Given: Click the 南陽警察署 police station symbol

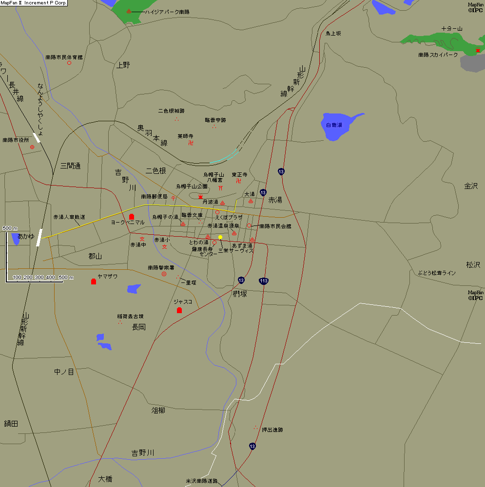Looking at the screenshot, I should point(164,274).
